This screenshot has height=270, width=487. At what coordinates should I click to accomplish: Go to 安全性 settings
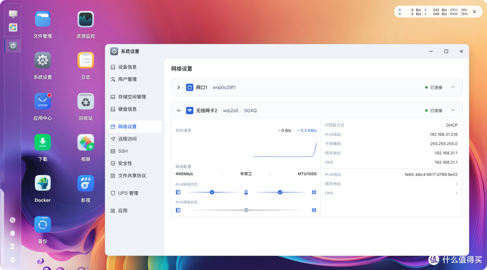click(134, 163)
